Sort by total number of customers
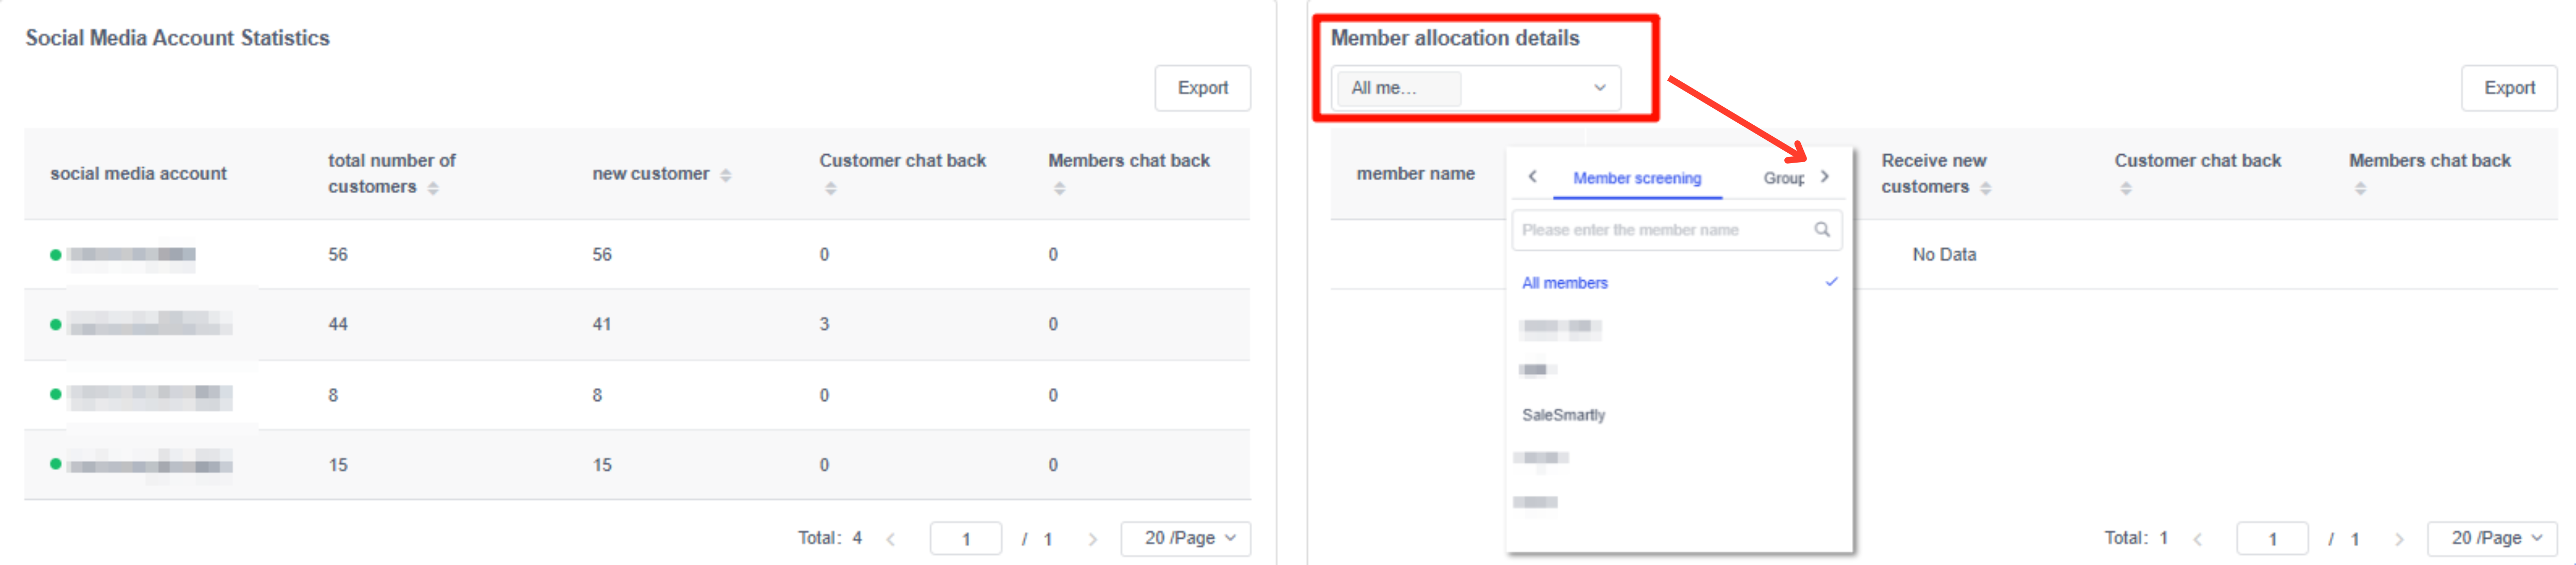Viewport: 2576px width, 565px height. click(433, 188)
